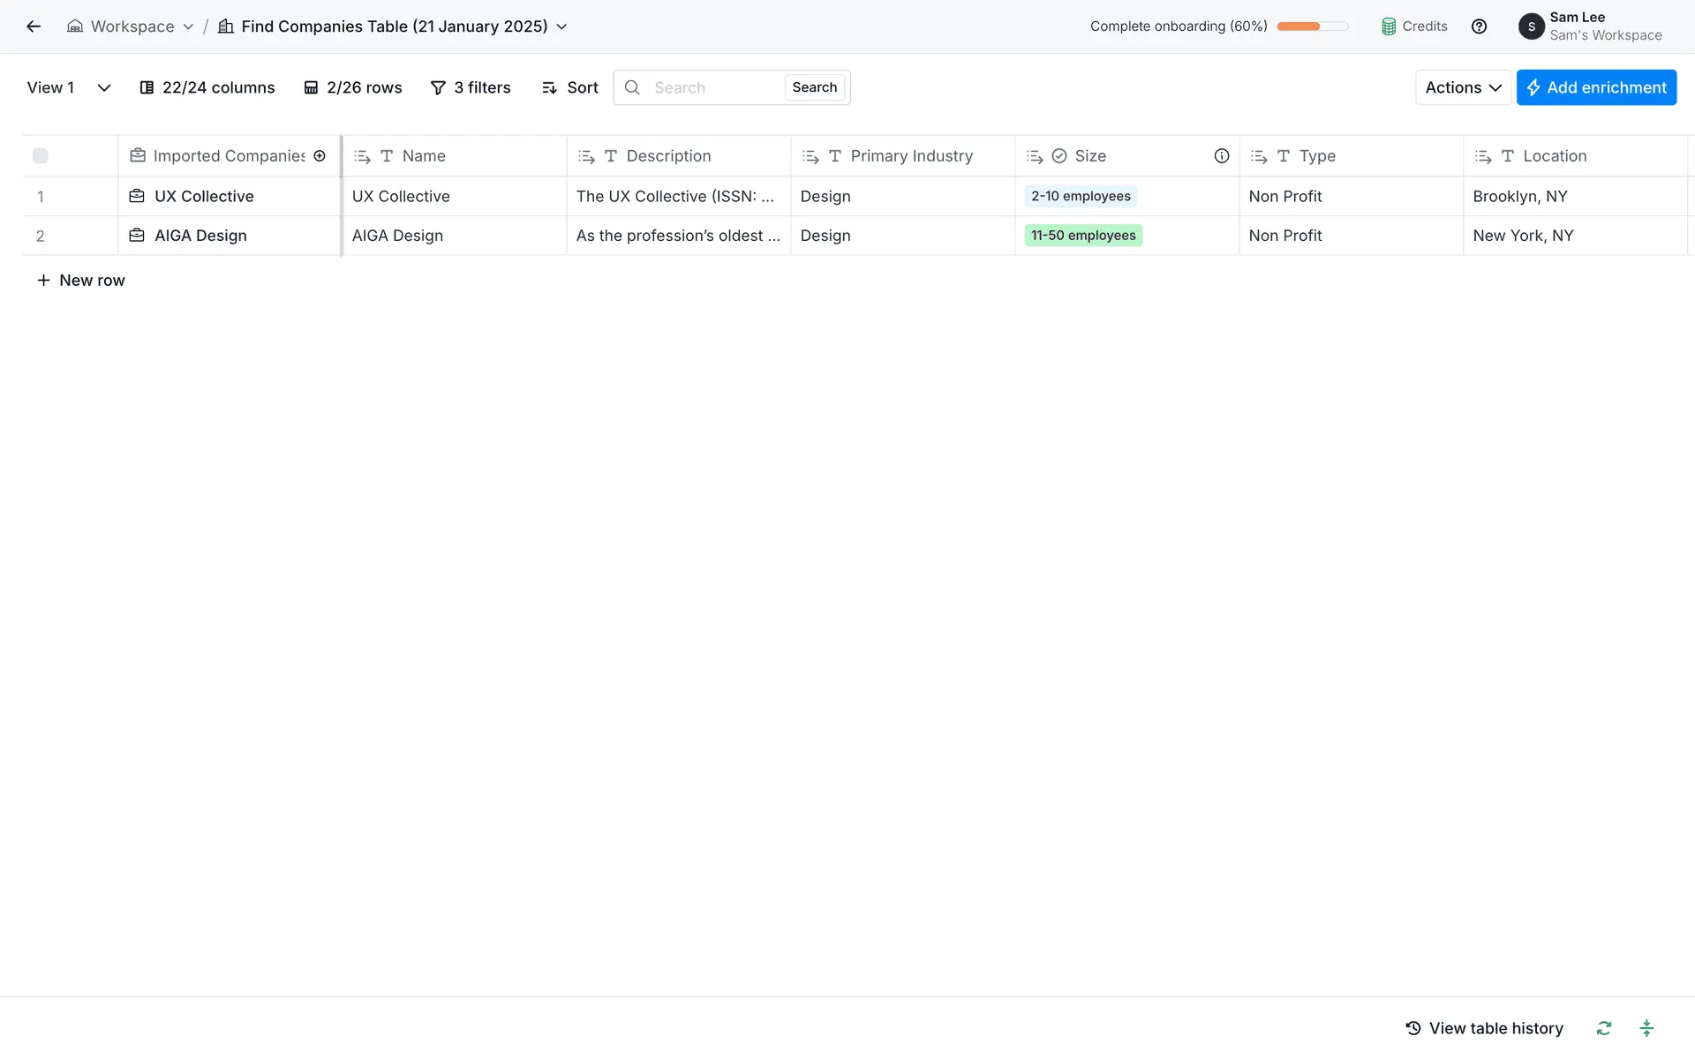
Task: Click the Size column info icon
Action: coord(1221,156)
